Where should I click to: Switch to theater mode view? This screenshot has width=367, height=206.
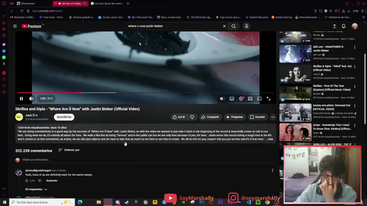(x=250, y=98)
